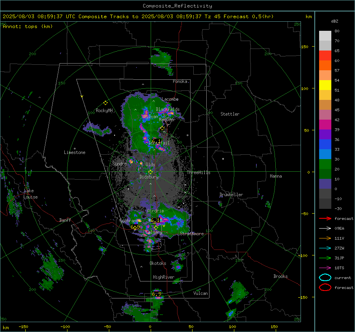This screenshot has height=332, width=355.
Task: Click the yellow diamond marker near RockyMH
Action: point(105,103)
